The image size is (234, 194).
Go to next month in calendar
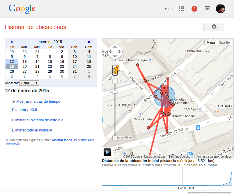89,42
